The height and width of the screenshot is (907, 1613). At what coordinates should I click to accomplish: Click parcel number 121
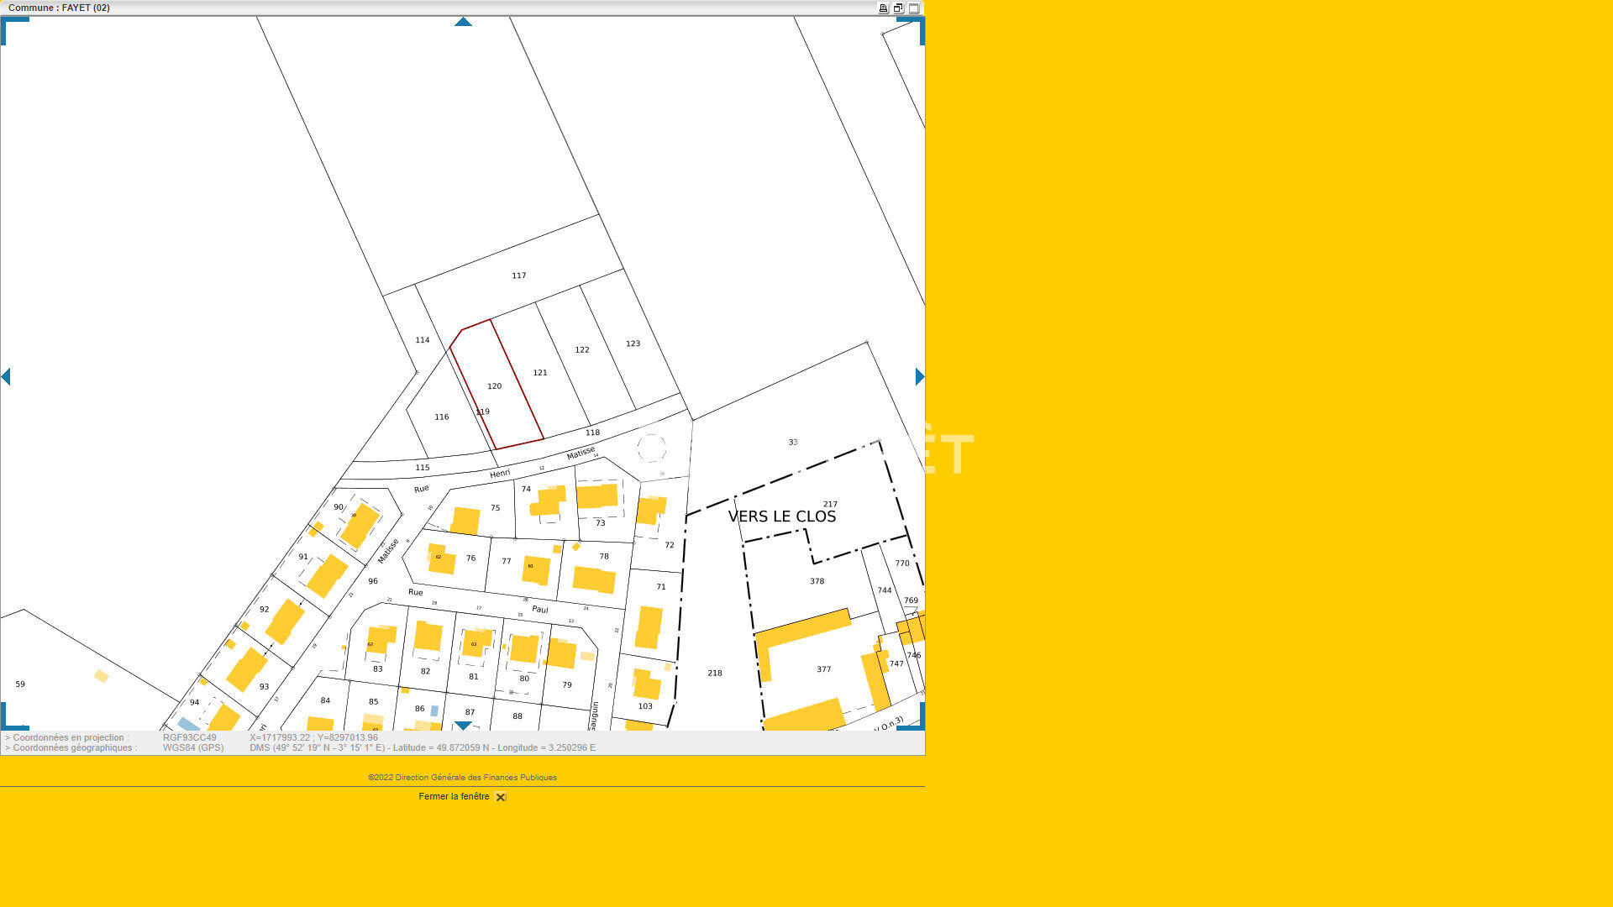540,372
